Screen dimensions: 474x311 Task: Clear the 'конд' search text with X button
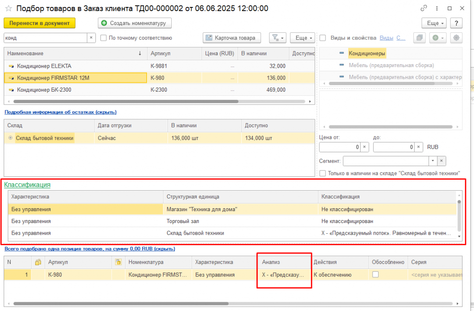tap(91, 38)
